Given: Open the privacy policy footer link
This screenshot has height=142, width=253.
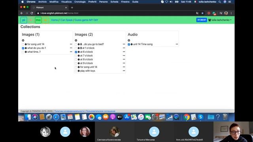Looking at the screenshot, I should coord(70,111).
